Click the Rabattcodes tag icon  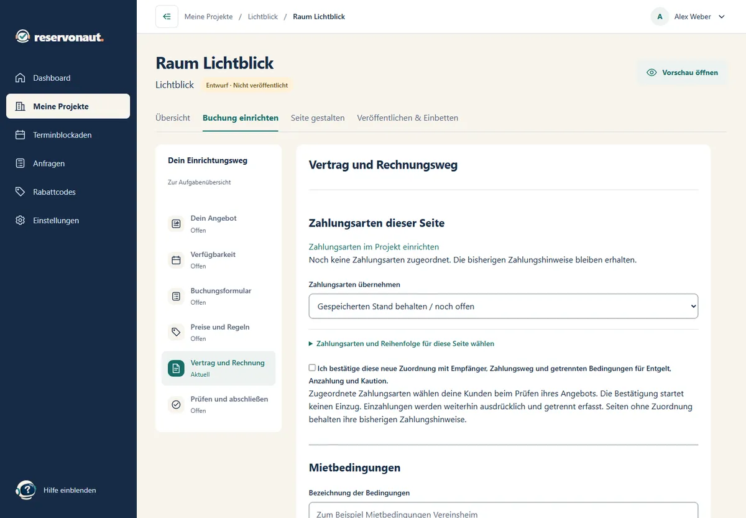coord(21,192)
